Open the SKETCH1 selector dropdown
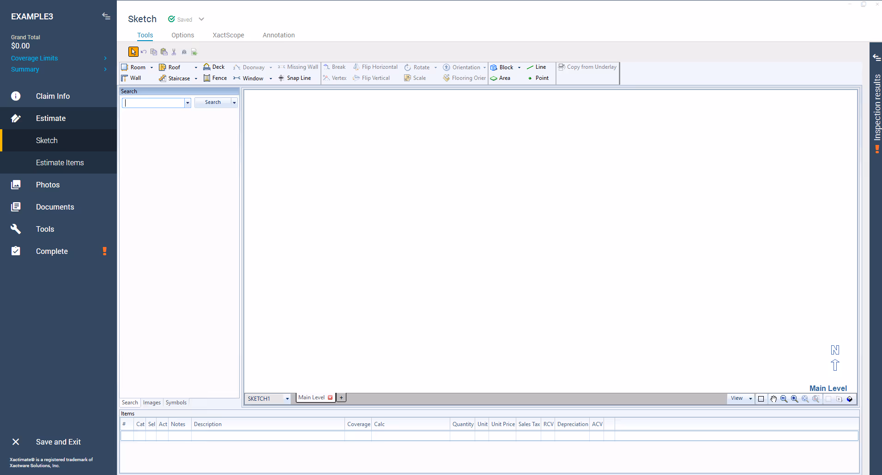 [x=287, y=398]
